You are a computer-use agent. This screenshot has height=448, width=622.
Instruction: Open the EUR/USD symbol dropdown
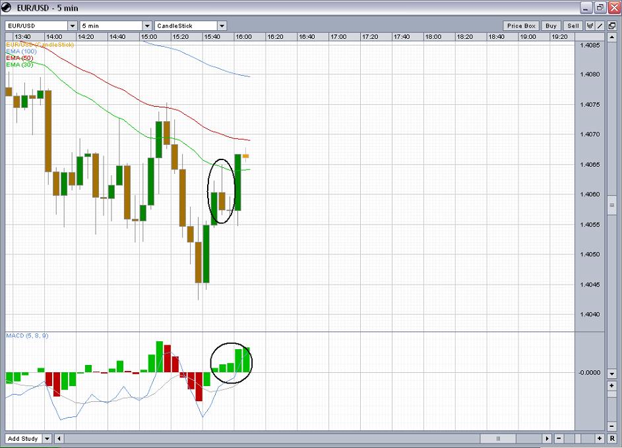point(73,26)
